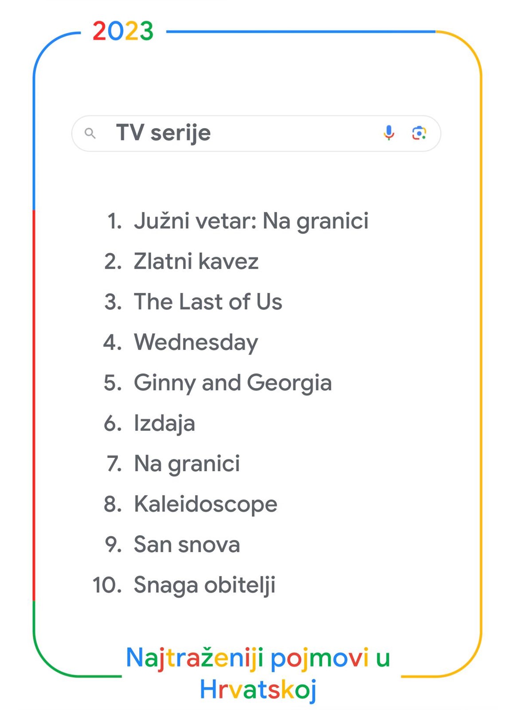Select the 'Kaleidoscope' entry
The width and height of the screenshot is (516, 710).
pos(206,505)
